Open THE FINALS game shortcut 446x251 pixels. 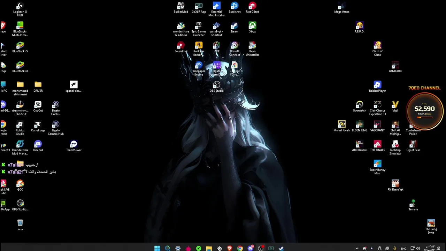[377, 146]
